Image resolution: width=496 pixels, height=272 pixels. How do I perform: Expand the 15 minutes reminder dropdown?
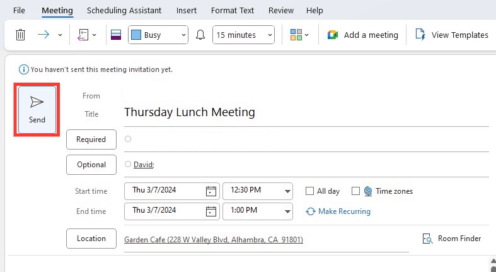(243, 35)
